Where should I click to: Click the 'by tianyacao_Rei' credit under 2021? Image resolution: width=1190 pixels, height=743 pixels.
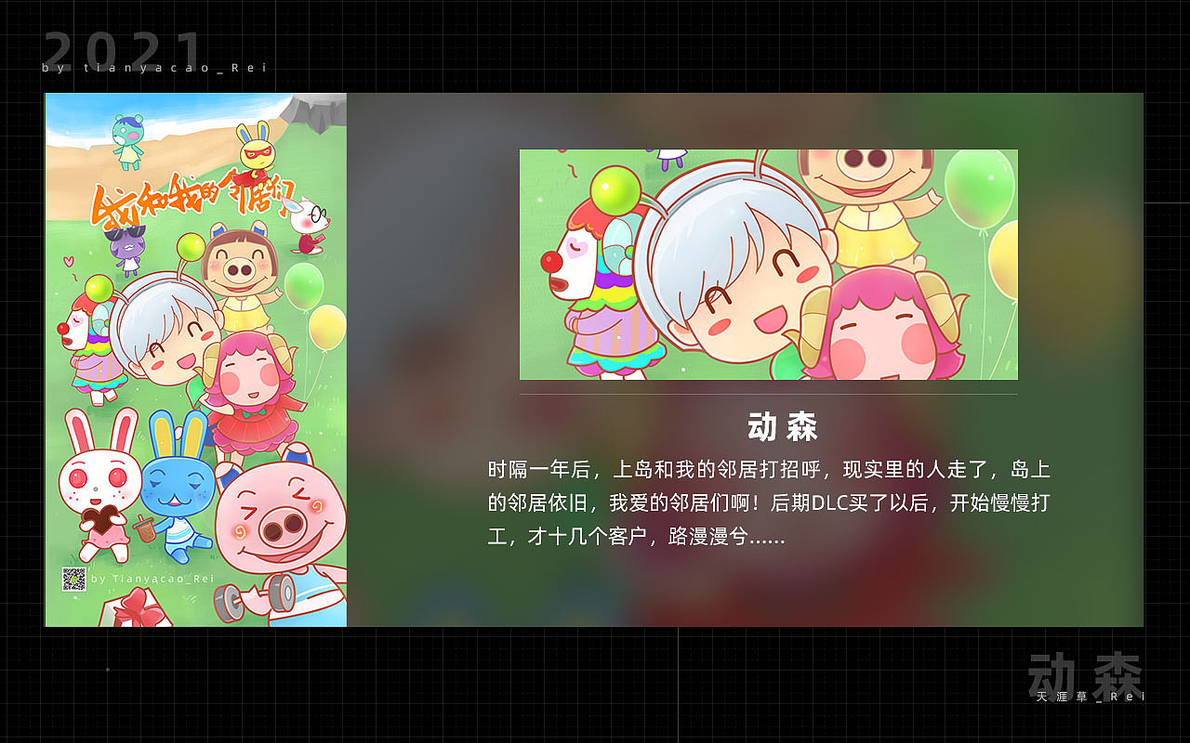pos(154,68)
